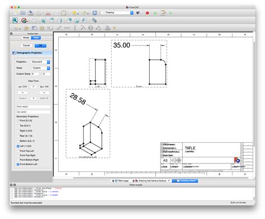
Task: Click the Left view cube icon
Action: (x=84, y=20)
